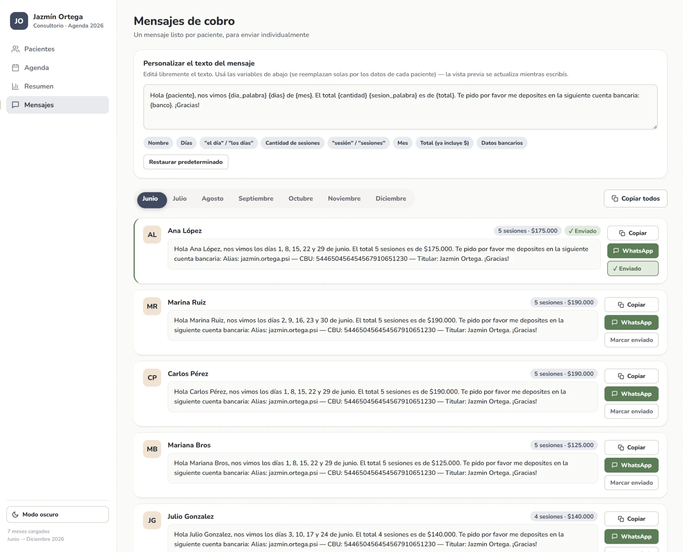Viewport: 683px width, 552px height.
Task: Click the resize handle of the template textarea
Action: coord(655,127)
